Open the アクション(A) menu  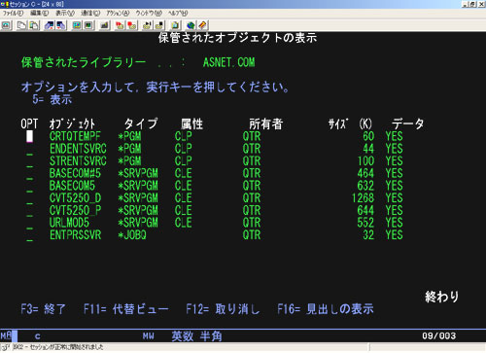(118, 14)
